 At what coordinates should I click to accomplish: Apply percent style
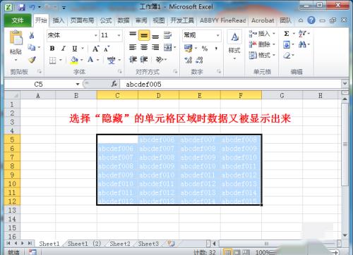click(x=205, y=49)
